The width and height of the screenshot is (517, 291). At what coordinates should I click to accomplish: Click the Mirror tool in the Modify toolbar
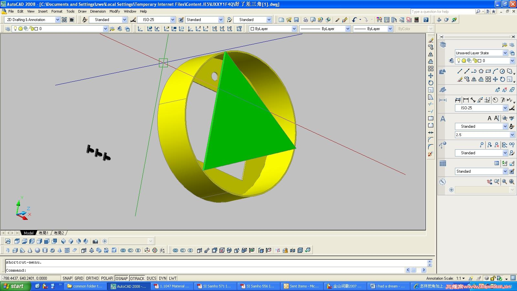click(431, 54)
